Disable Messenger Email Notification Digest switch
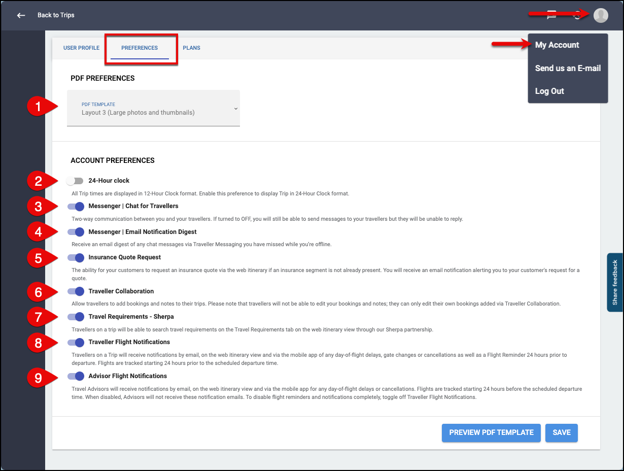Viewport: 624px width, 471px height. (75, 232)
